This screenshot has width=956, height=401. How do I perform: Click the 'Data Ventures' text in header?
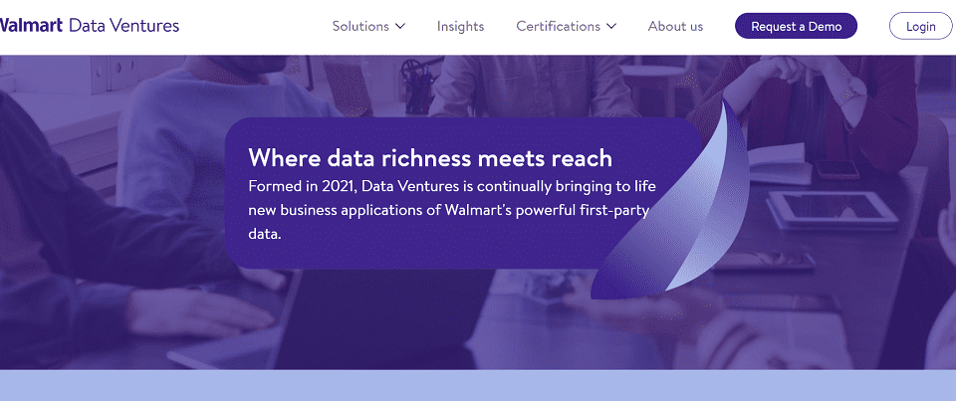[x=124, y=26]
